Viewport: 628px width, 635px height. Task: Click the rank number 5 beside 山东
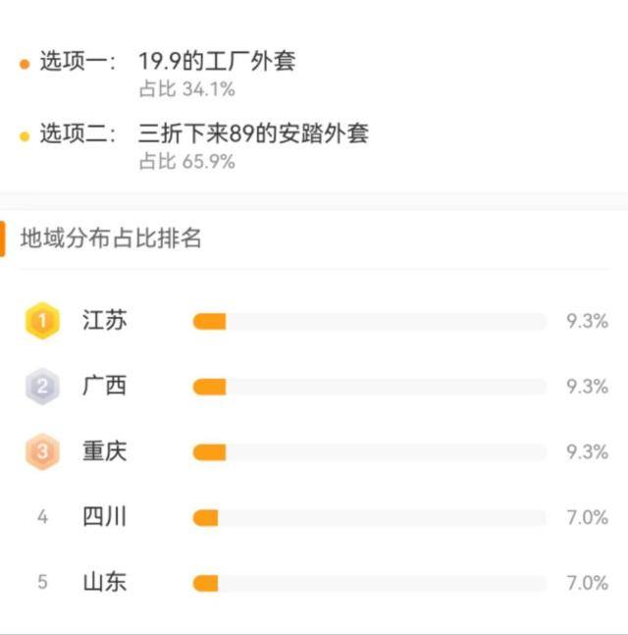click(42, 582)
